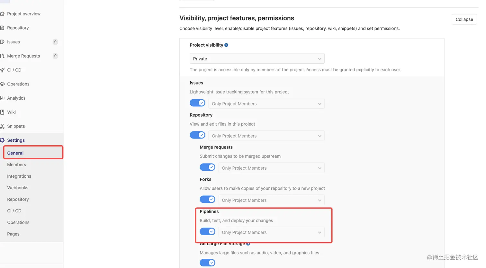Click the Project visibility help icon
Viewport: 486px width, 268px height.
[226, 45]
